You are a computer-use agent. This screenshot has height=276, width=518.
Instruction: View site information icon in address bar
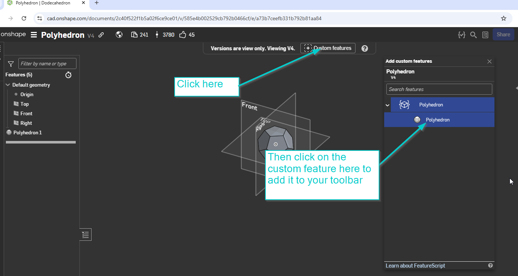point(40,18)
